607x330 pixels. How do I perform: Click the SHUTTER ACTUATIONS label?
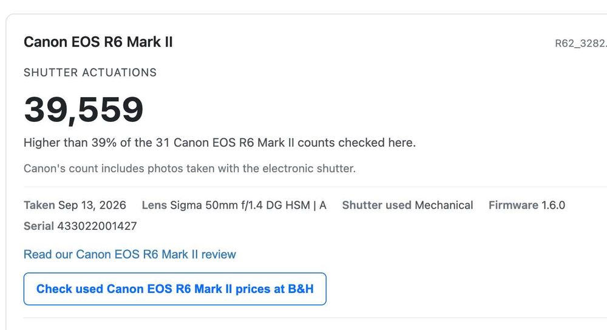[x=90, y=72]
